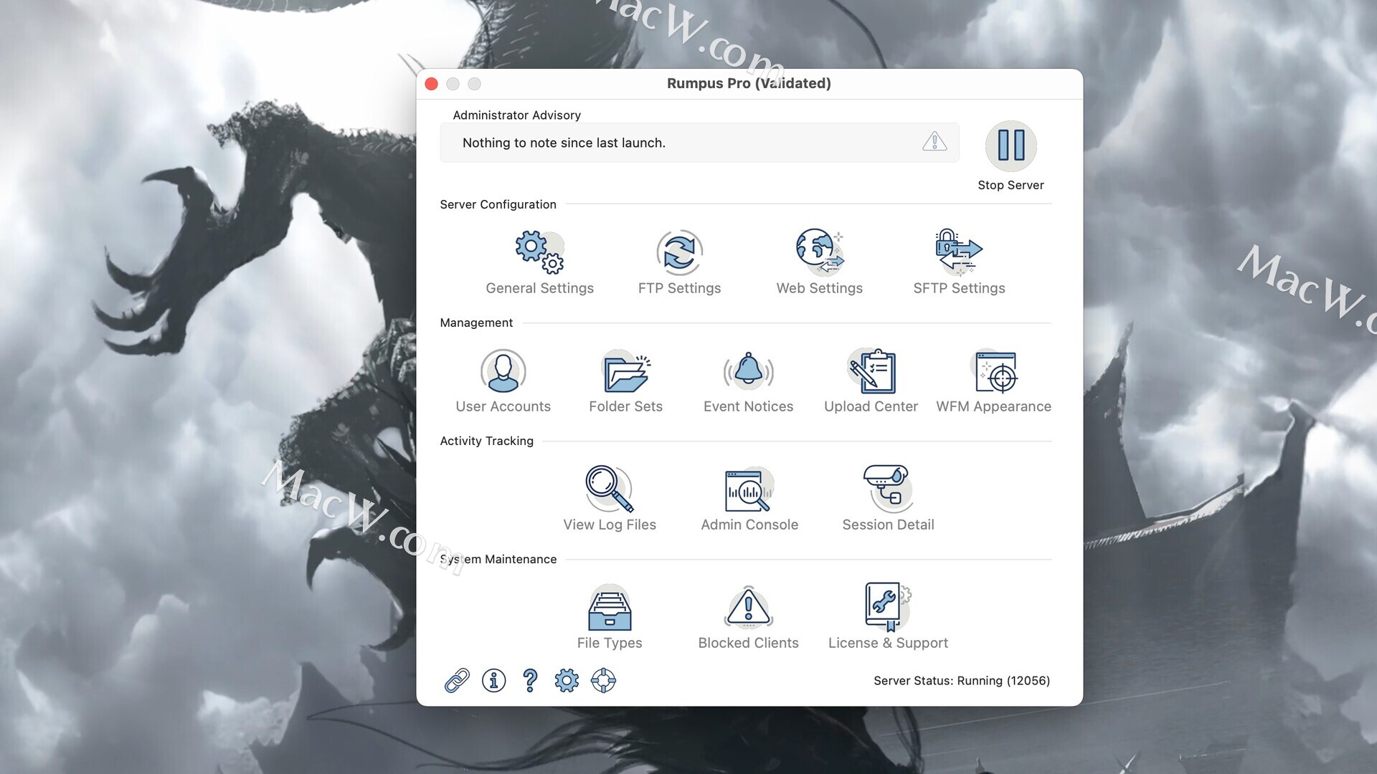Click the Web Settings label
Image resolution: width=1377 pixels, height=774 pixels.
(820, 288)
